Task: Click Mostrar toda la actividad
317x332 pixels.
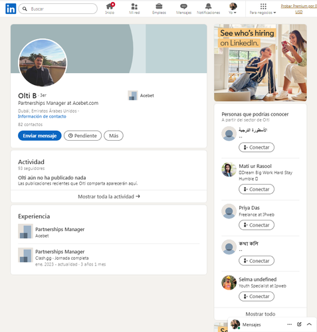Action: 109,197
